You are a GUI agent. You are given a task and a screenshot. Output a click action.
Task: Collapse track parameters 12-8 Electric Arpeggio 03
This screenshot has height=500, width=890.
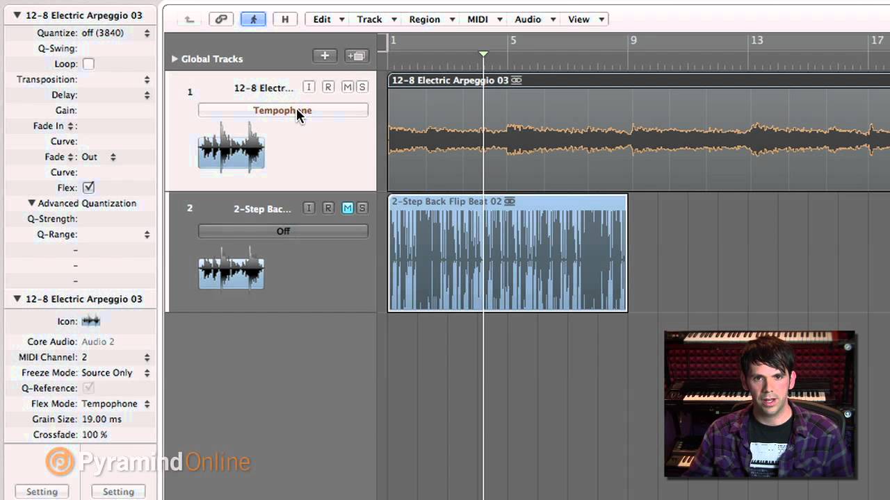(x=17, y=299)
